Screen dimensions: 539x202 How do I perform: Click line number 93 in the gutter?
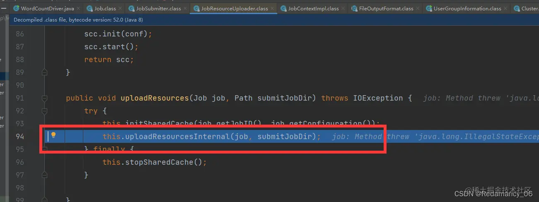pyautogui.click(x=20, y=124)
